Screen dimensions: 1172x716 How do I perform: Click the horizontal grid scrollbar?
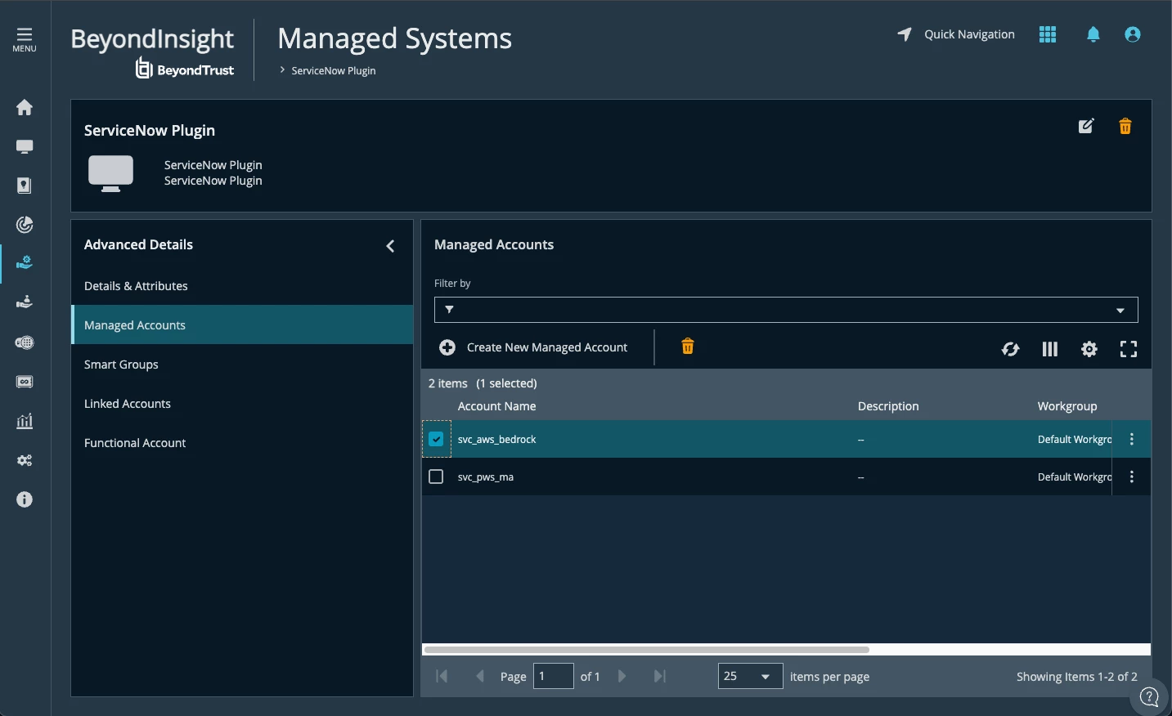[647, 650]
